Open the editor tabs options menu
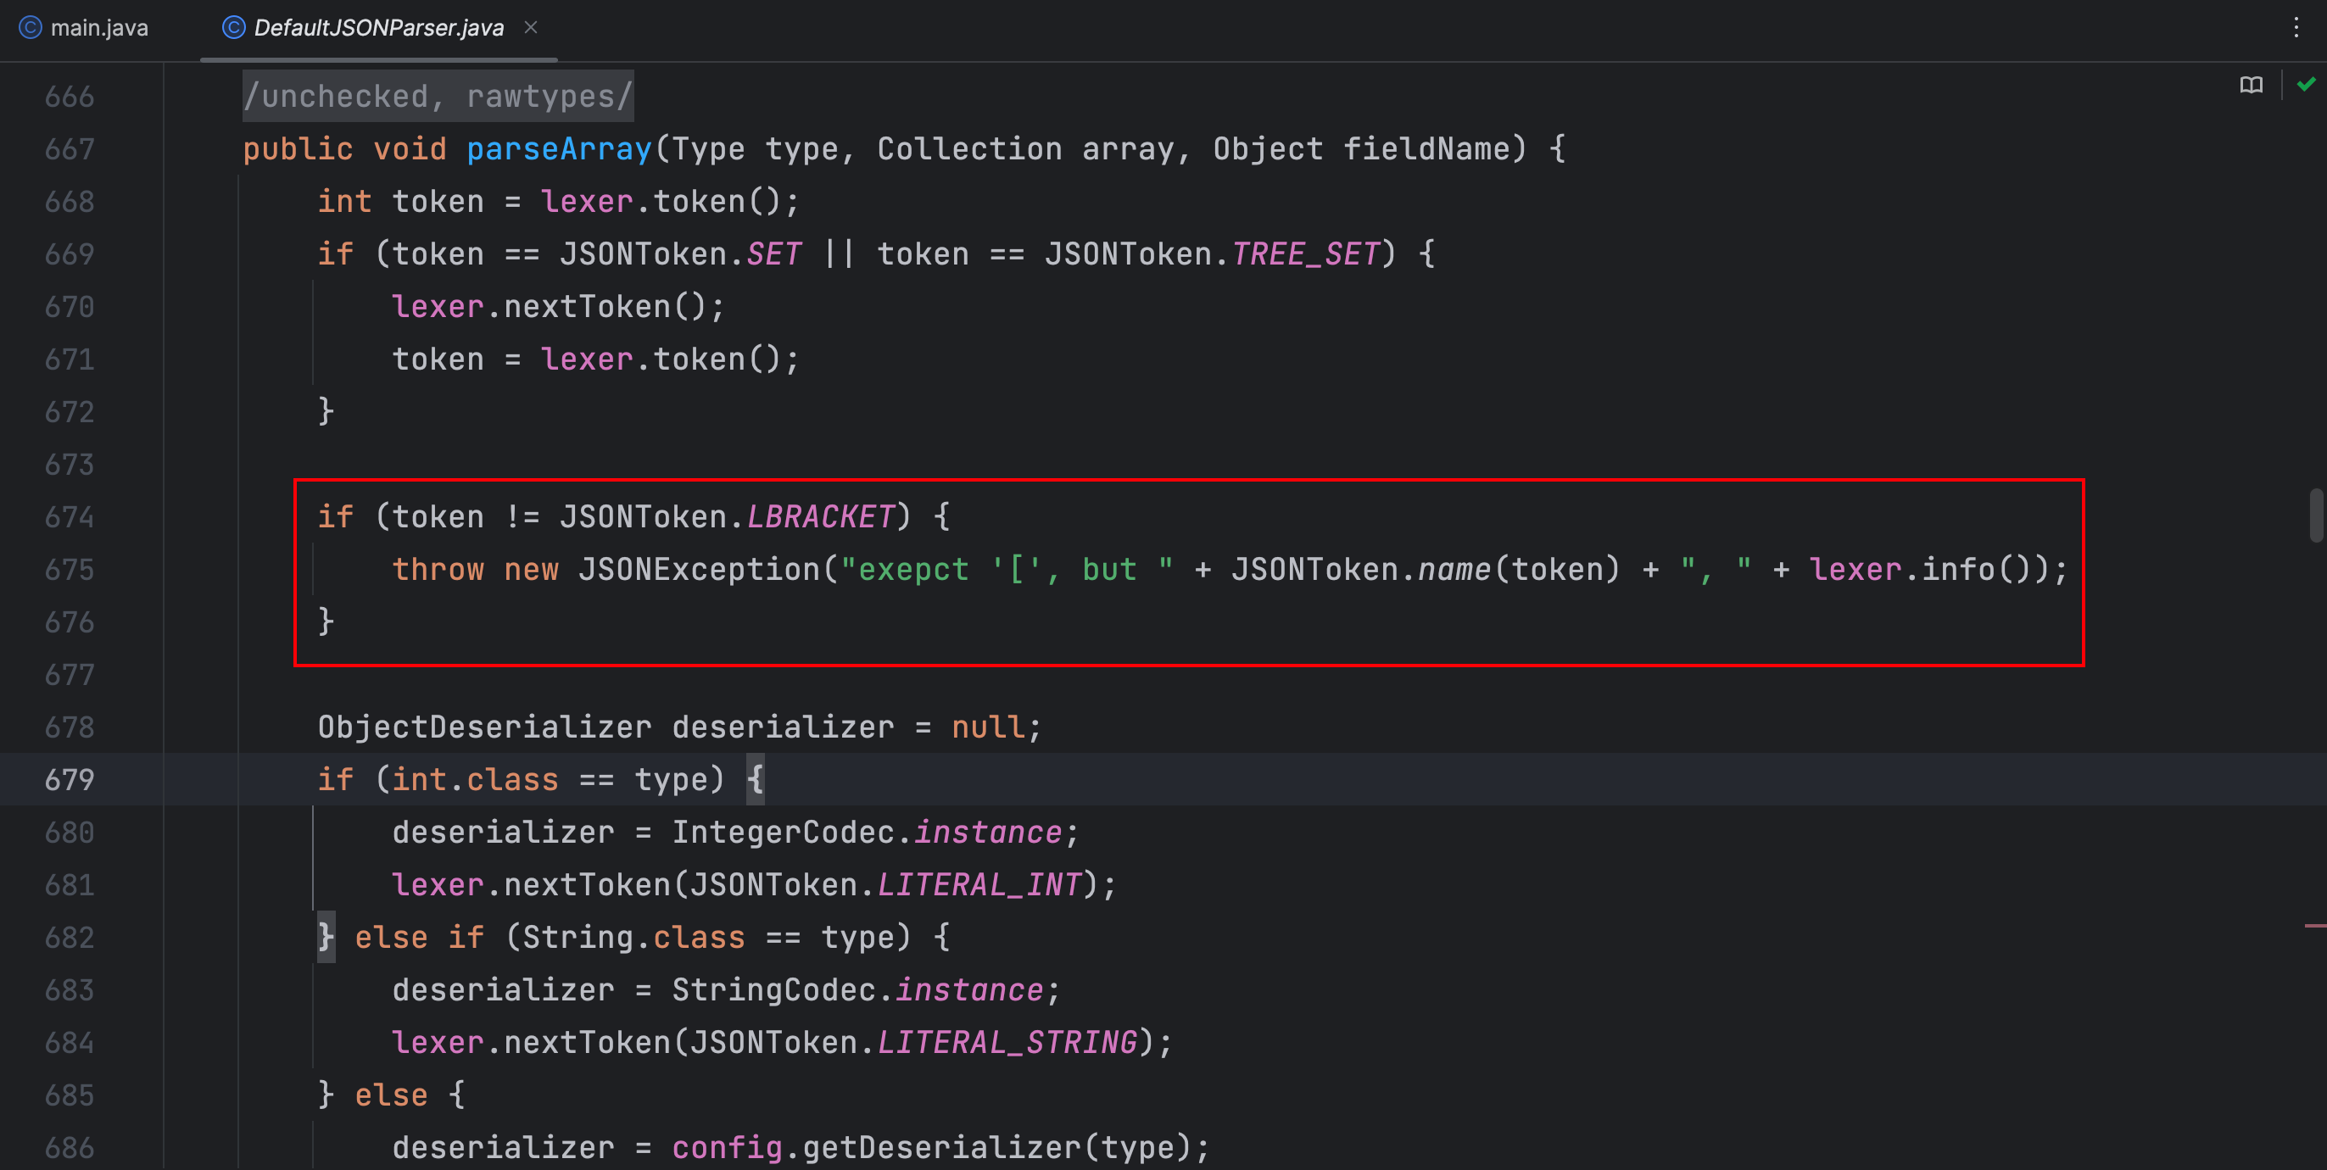The height and width of the screenshot is (1170, 2327). pyautogui.click(x=2296, y=28)
